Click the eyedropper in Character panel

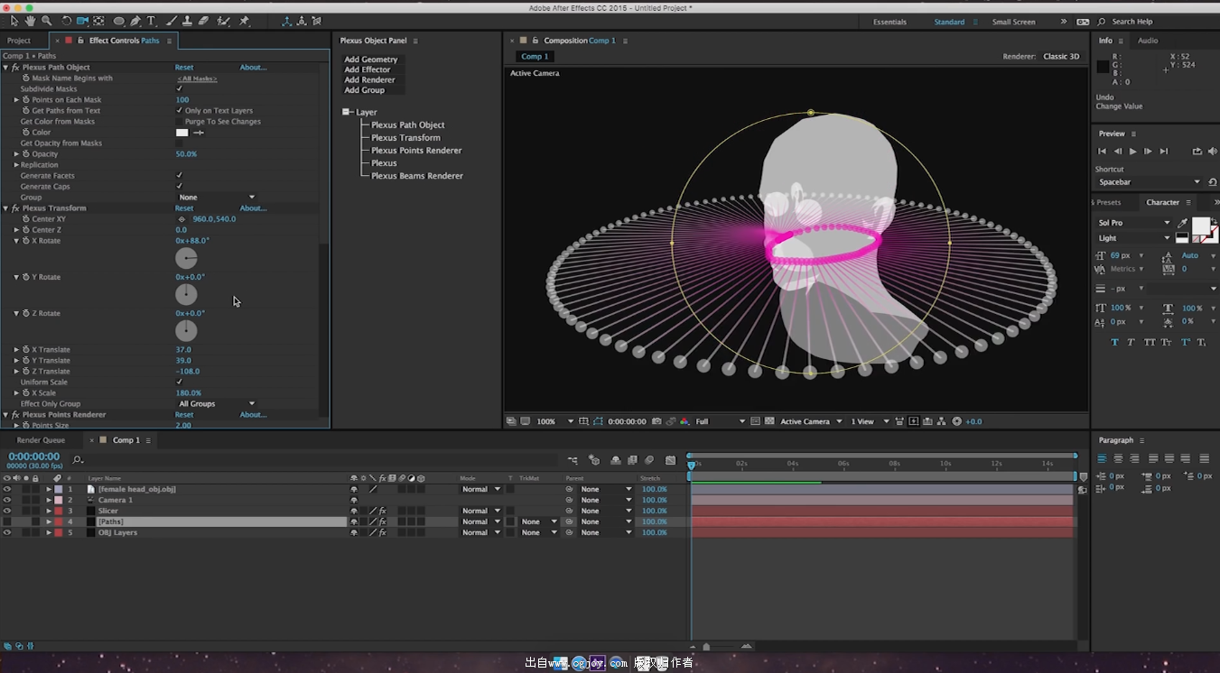point(1182,223)
